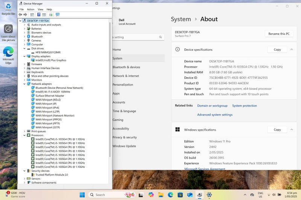This screenshot has width=301, height=200.
Task: Collapse the Device specifications section chevron
Action: tap(292, 50)
